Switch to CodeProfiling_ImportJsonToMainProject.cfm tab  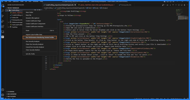(x=60, y=5)
